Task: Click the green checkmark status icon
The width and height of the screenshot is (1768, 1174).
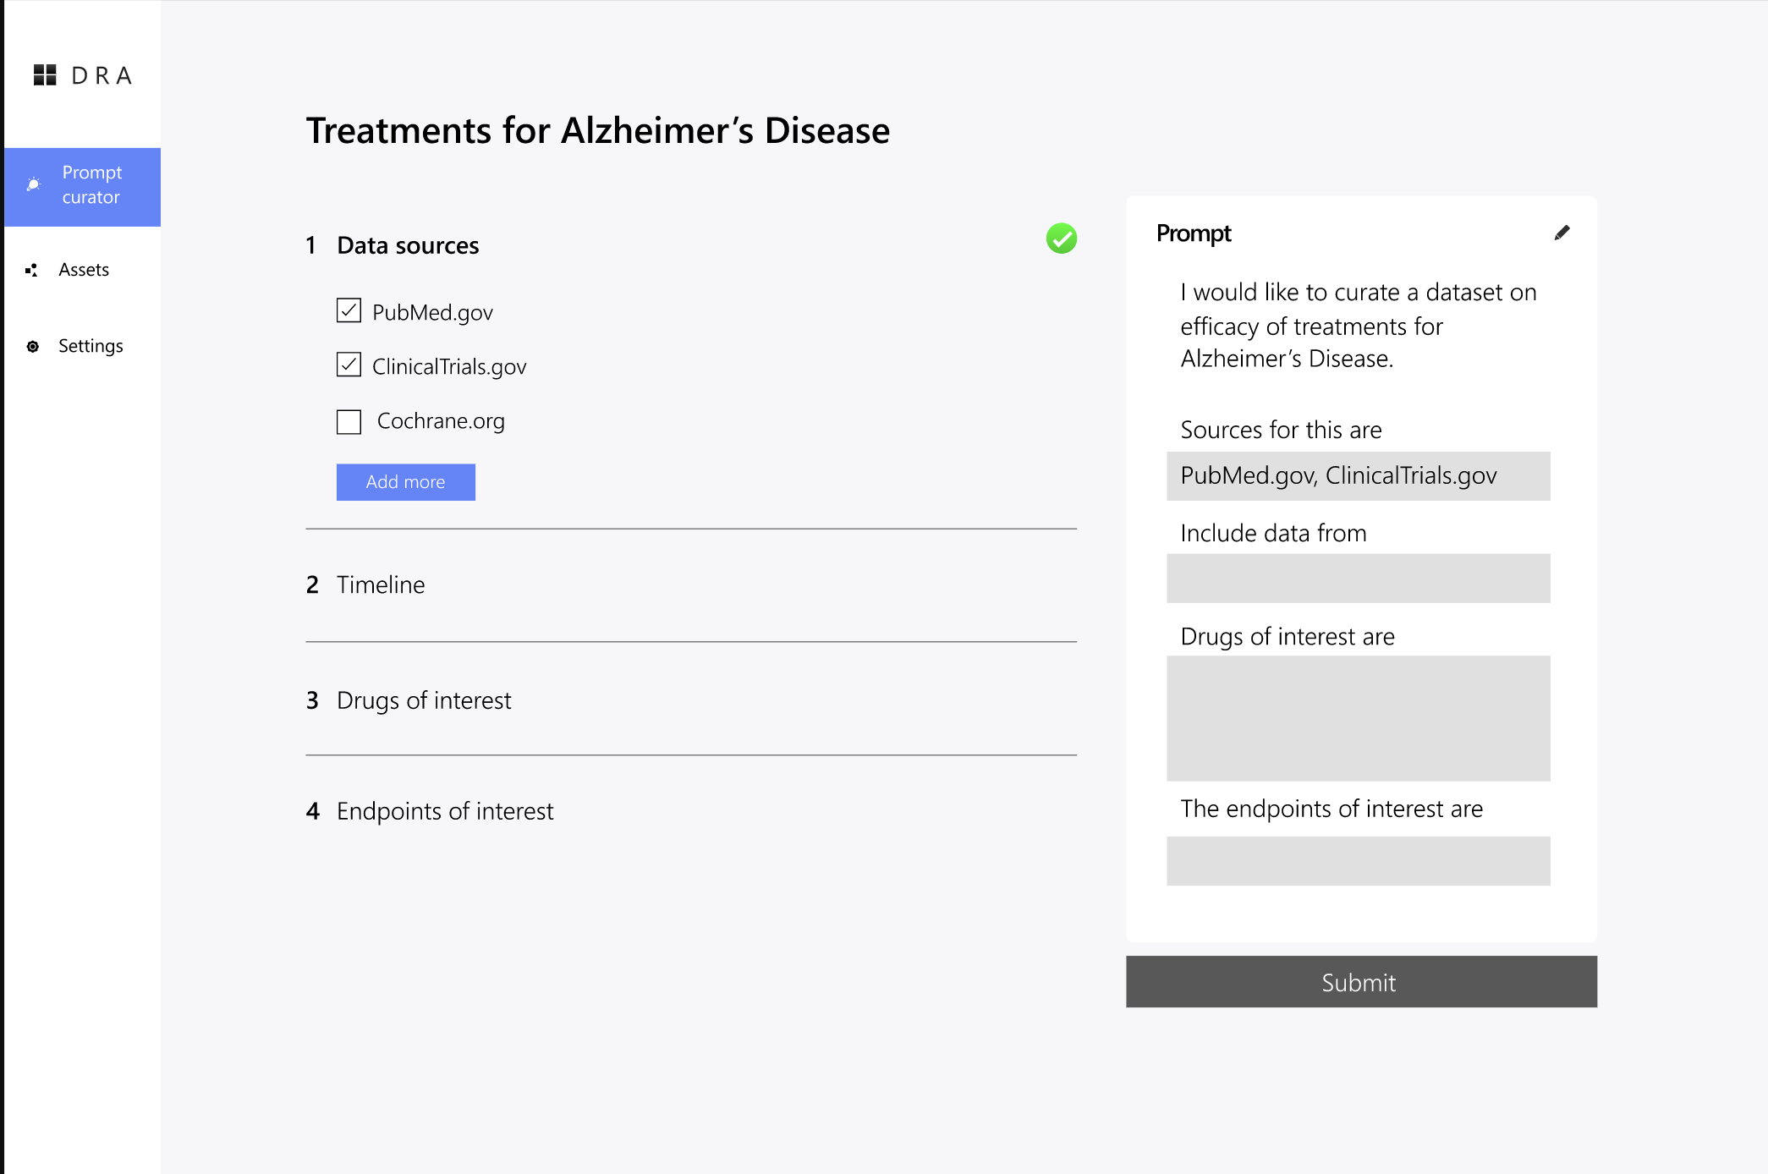Action: [x=1061, y=239]
